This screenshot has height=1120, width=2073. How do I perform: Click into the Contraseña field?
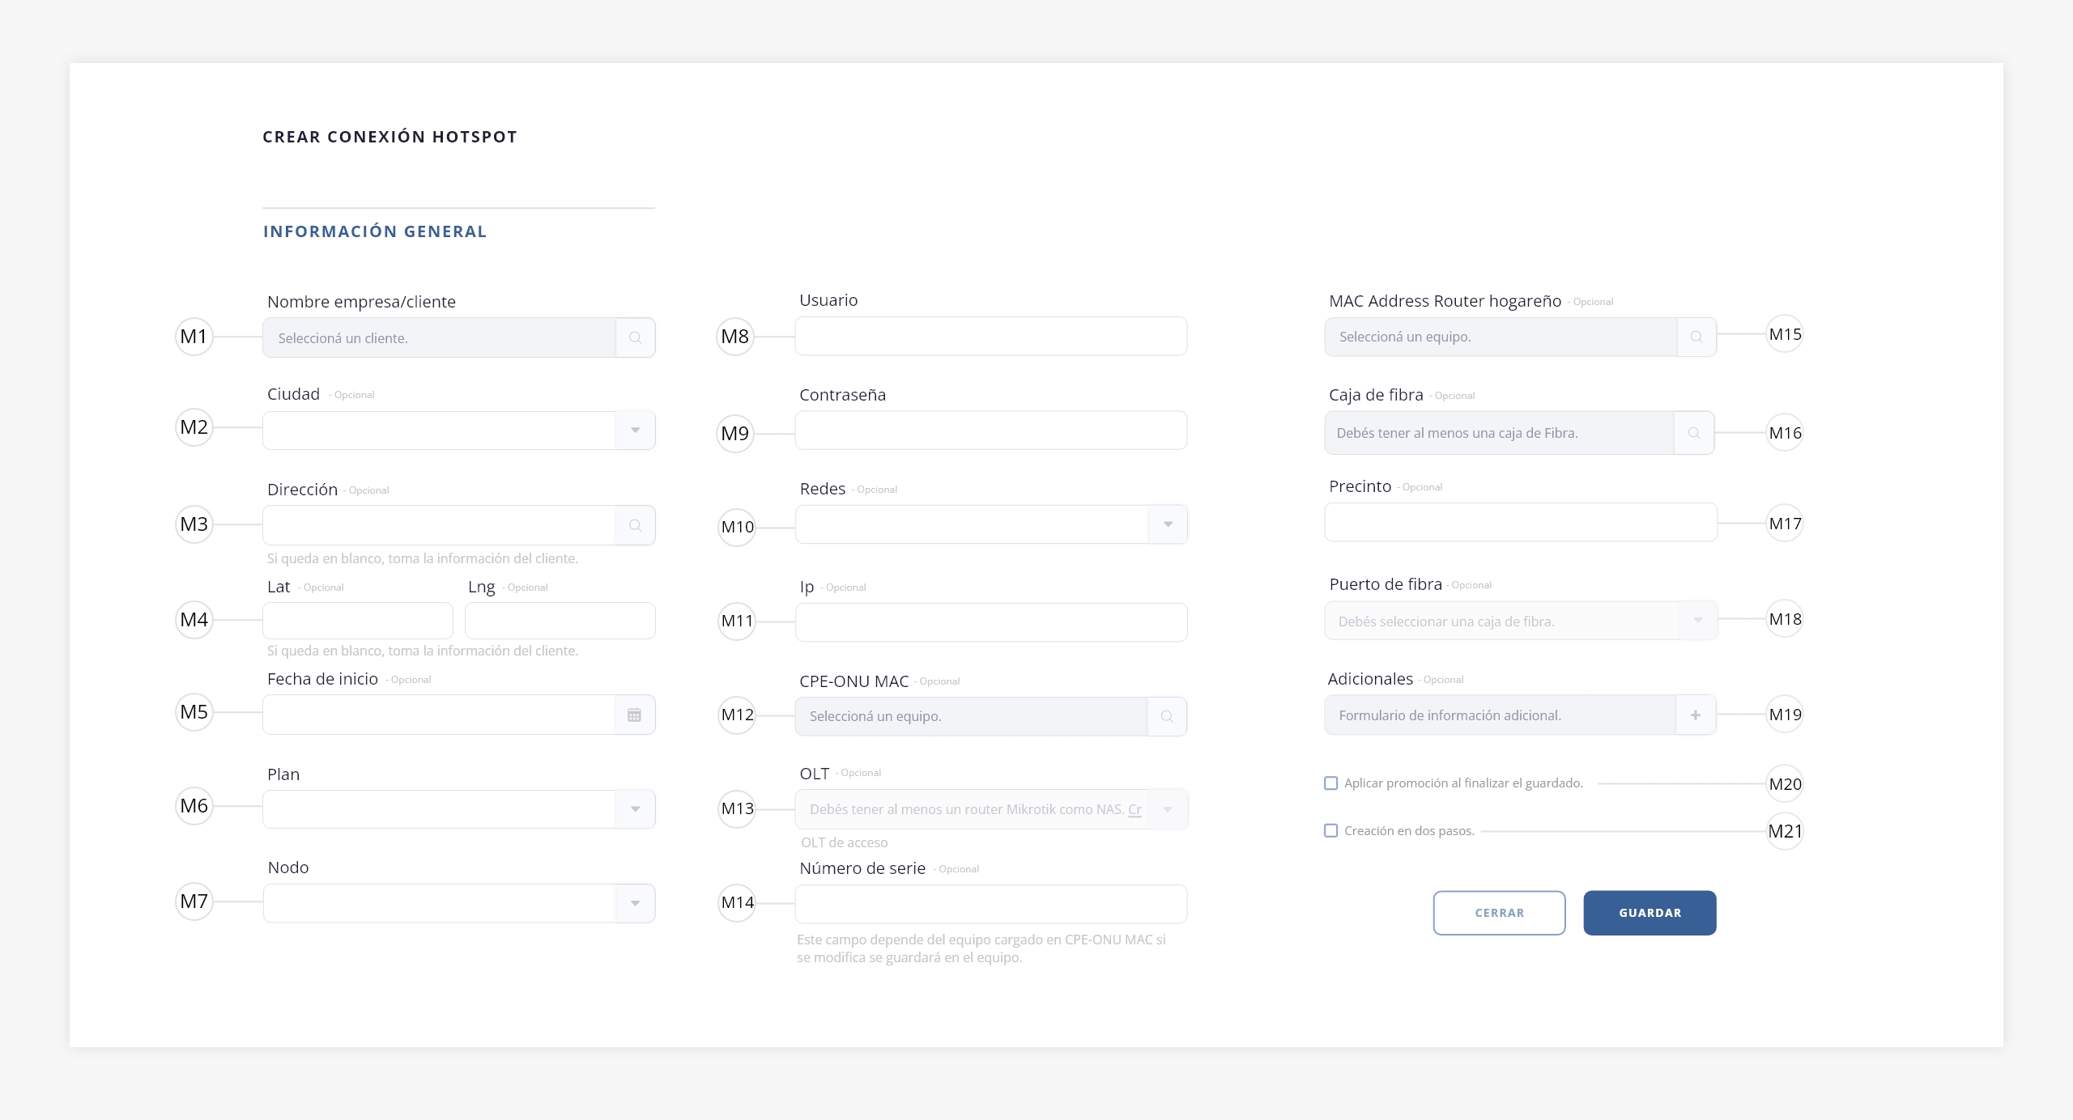point(990,431)
